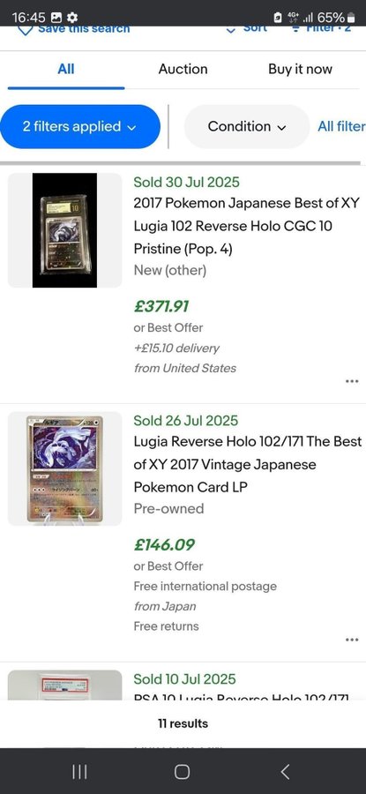The height and width of the screenshot is (794, 366).
Task: Open the Sort dropdown
Action: pos(246,29)
